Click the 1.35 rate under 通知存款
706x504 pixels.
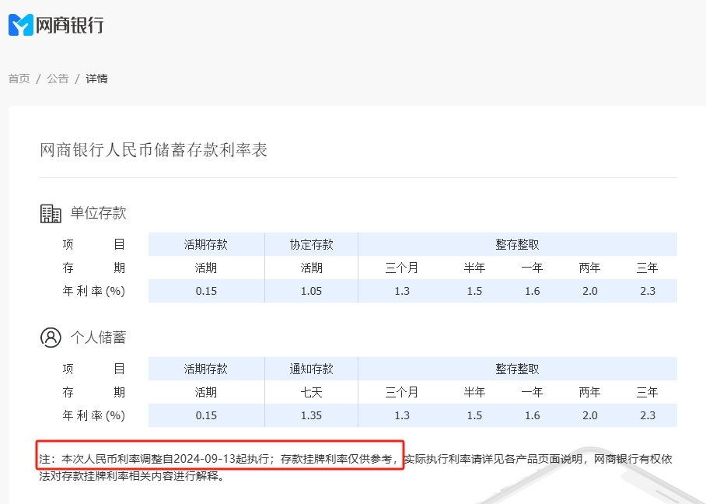311,415
